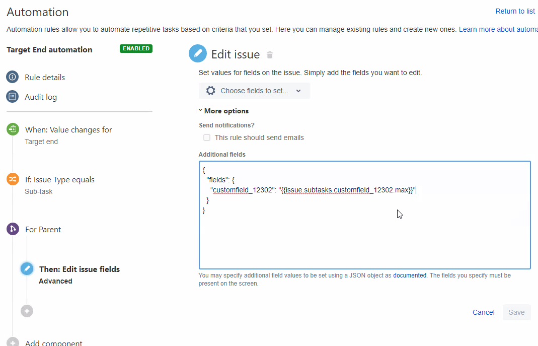Open the documented link below Additional fields
Screen dimensions: 538x346
click(410, 275)
